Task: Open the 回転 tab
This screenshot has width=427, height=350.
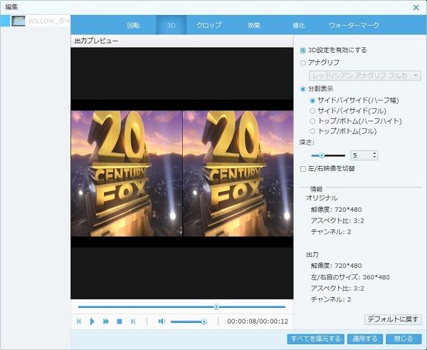Action: coord(134,26)
